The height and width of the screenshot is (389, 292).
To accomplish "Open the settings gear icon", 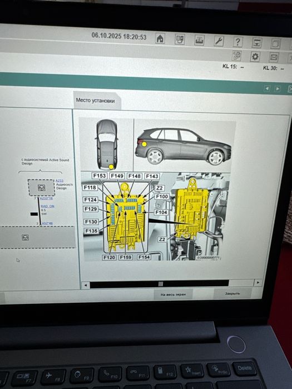I will (x=255, y=57).
